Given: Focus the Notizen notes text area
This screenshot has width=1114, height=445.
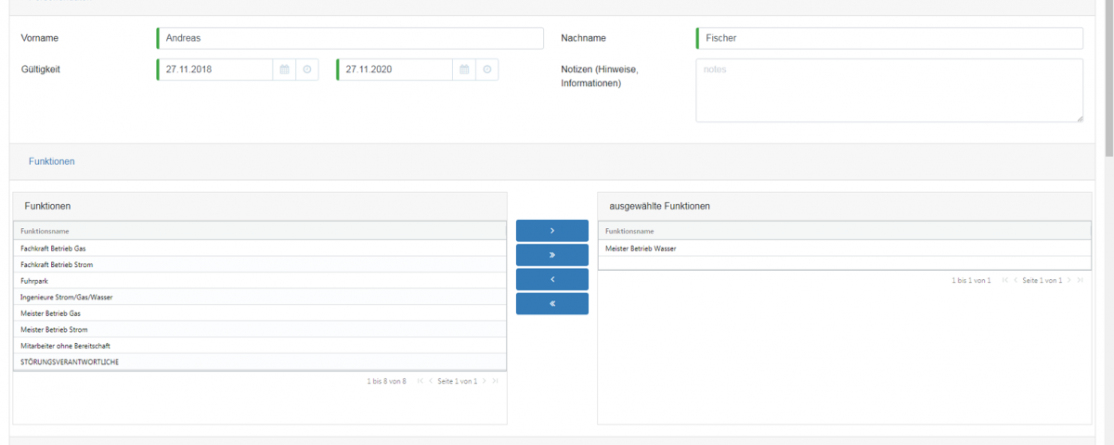Looking at the screenshot, I should coord(888,91).
